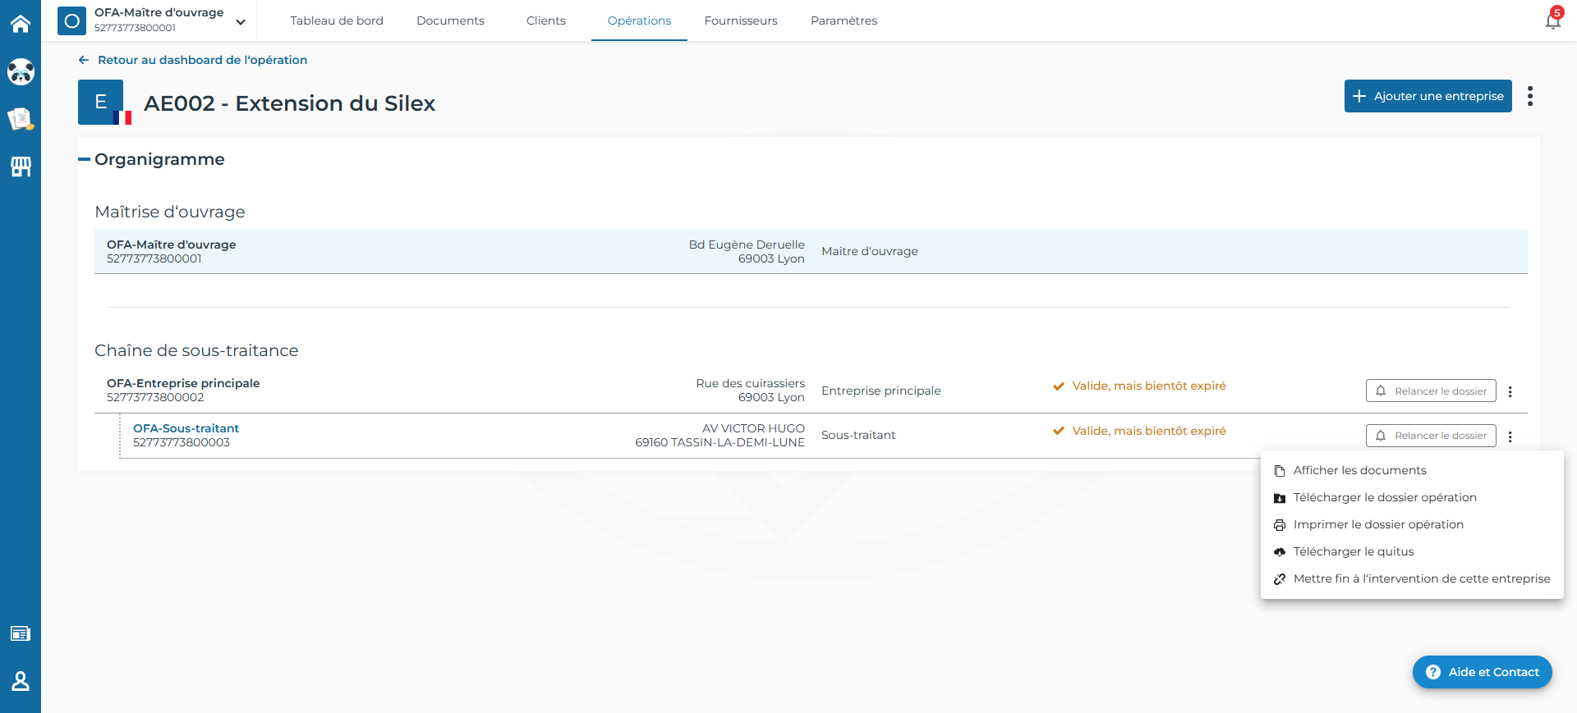Screen dimensions: 1577x713
Task: Open three-dot menu for OFA-Entreprise principale
Action: [1510, 391]
